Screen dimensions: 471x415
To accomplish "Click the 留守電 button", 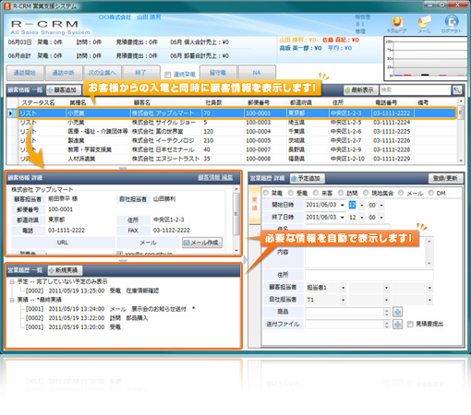I will [x=218, y=73].
